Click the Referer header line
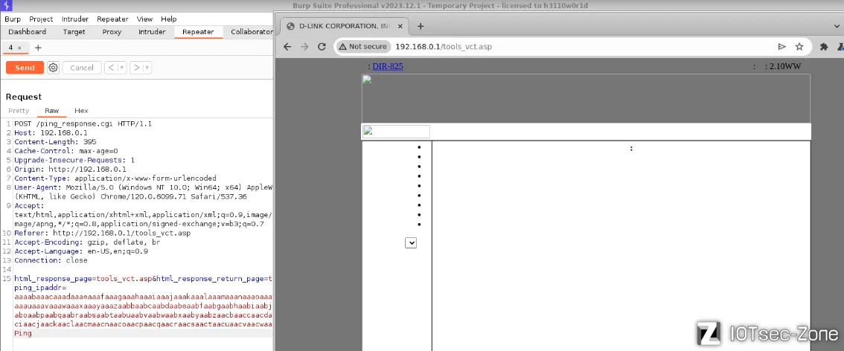844x351 pixels. click(102, 234)
